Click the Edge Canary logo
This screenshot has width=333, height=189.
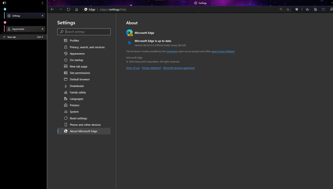tap(129, 33)
